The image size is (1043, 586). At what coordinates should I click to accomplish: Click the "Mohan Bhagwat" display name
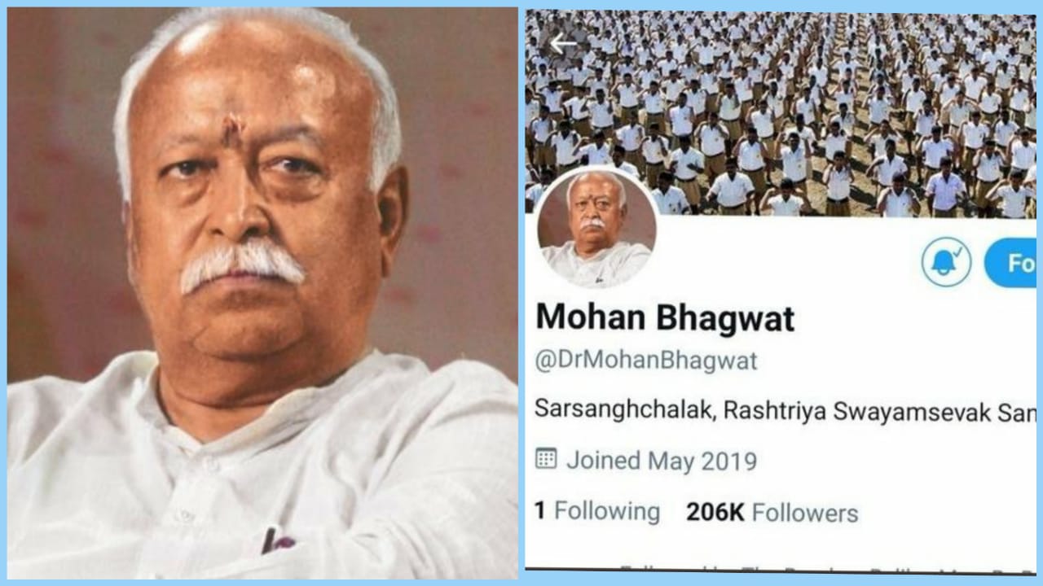(x=665, y=318)
